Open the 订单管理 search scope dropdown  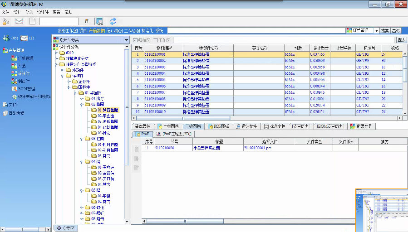[376, 31]
